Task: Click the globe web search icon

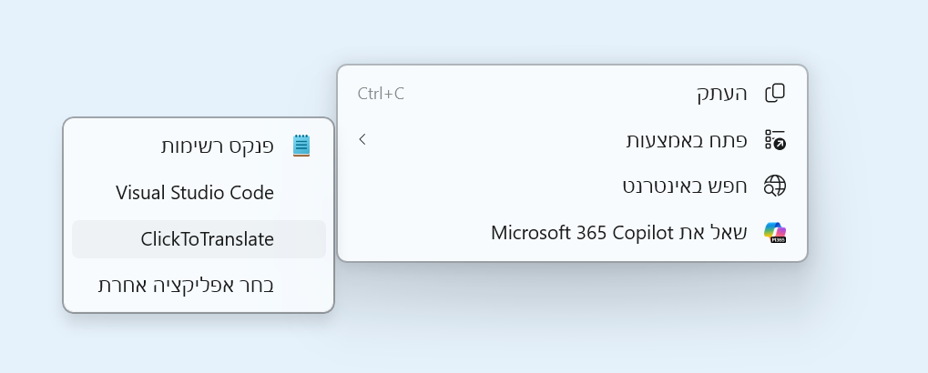Action: pyautogui.click(x=775, y=186)
